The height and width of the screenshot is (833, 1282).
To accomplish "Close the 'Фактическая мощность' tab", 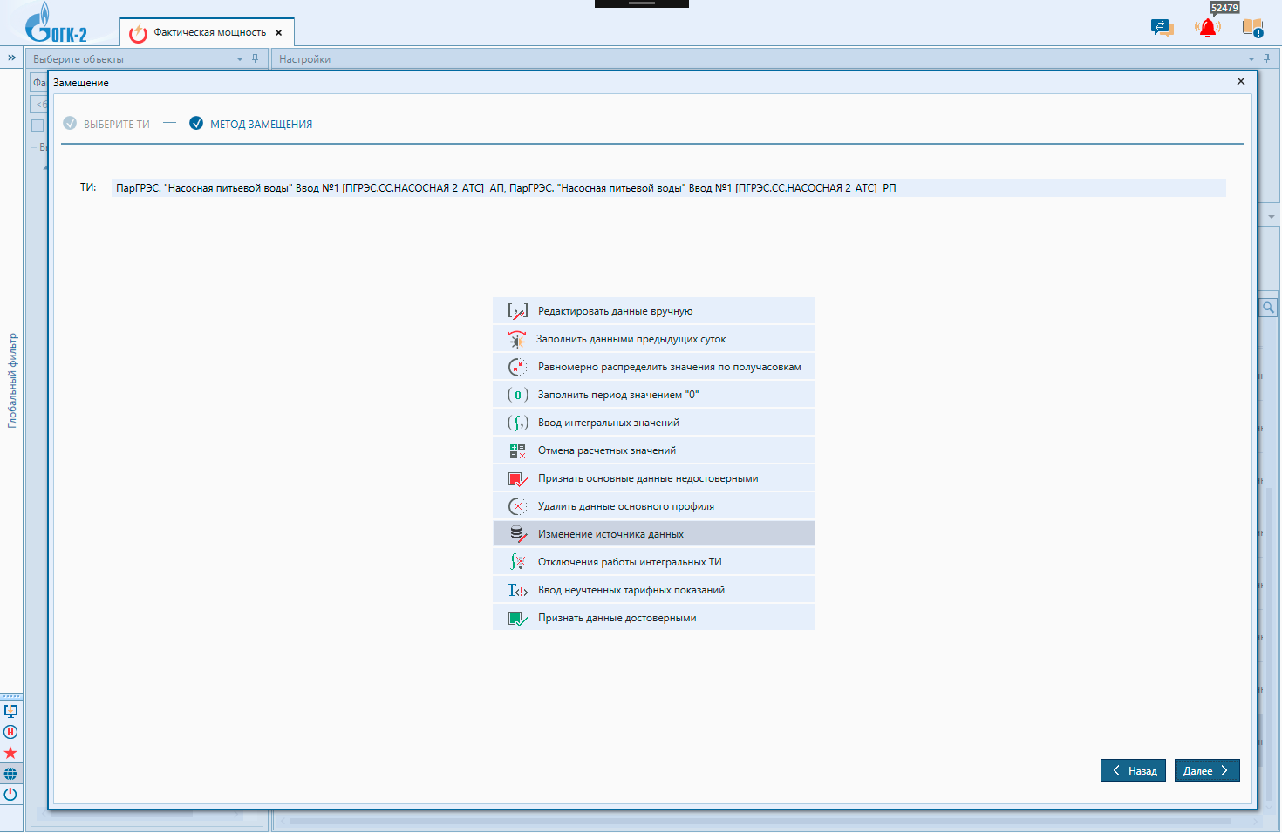I will [x=279, y=33].
